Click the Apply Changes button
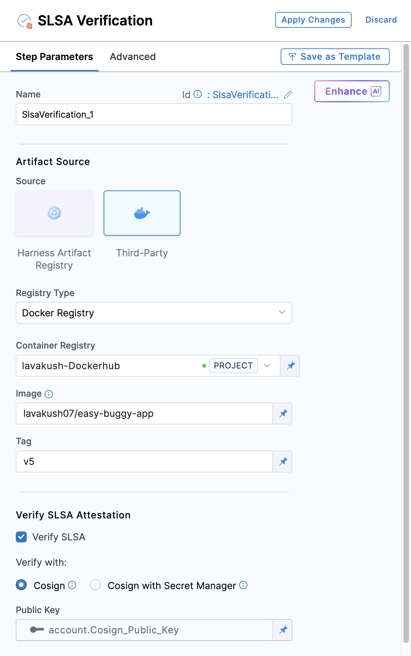Image resolution: width=411 pixels, height=656 pixels. click(313, 20)
